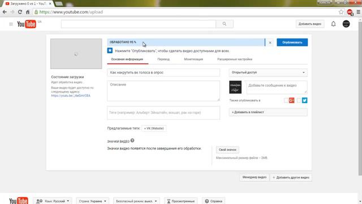Viewport: 362px width, 204px height.
Task: Click Максимальный размер файла text
Action: point(242,158)
